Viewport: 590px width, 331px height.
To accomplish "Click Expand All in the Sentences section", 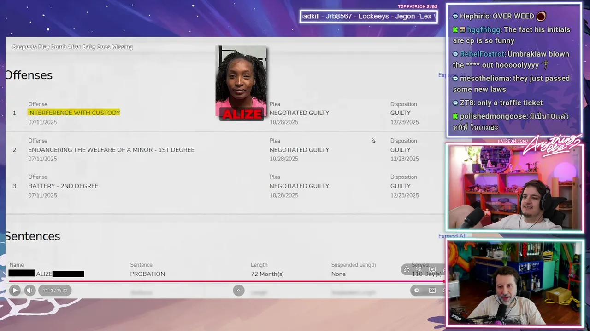I will click(x=452, y=236).
